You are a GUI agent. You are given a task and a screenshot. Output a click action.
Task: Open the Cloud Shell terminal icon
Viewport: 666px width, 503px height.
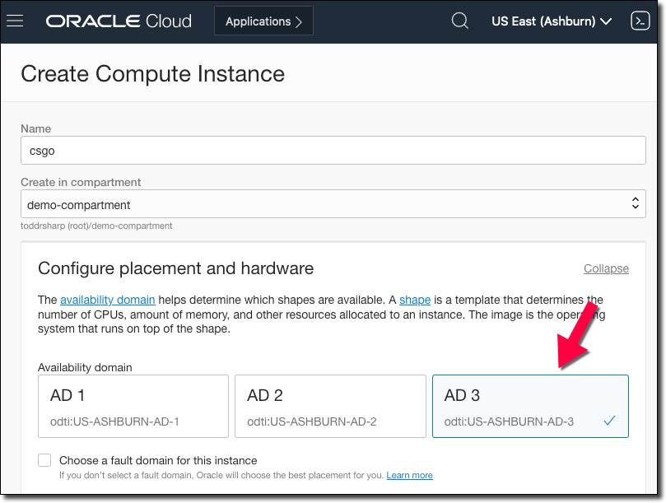pyautogui.click(x=640, y=21)
